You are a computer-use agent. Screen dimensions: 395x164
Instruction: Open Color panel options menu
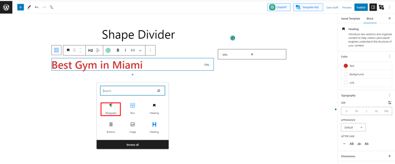pyautogui.click(x=390, y=57)
